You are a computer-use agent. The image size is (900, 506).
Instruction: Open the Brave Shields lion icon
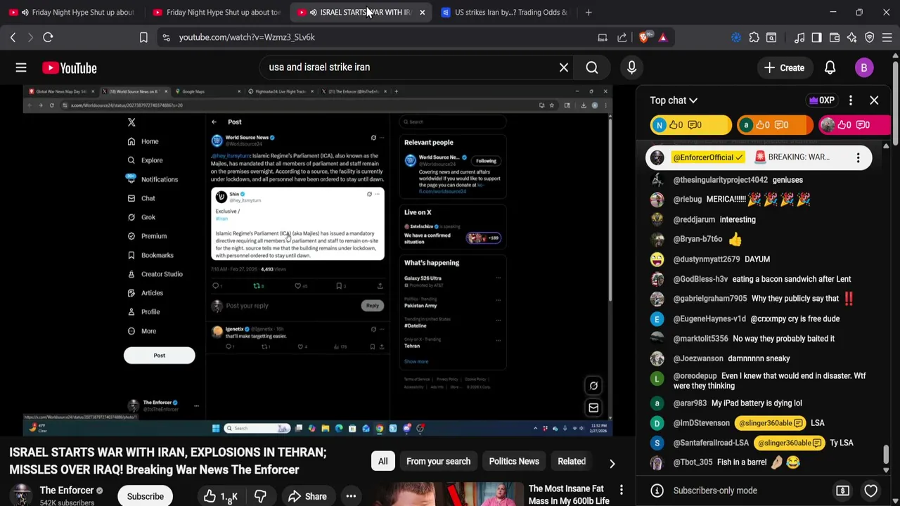643,37
